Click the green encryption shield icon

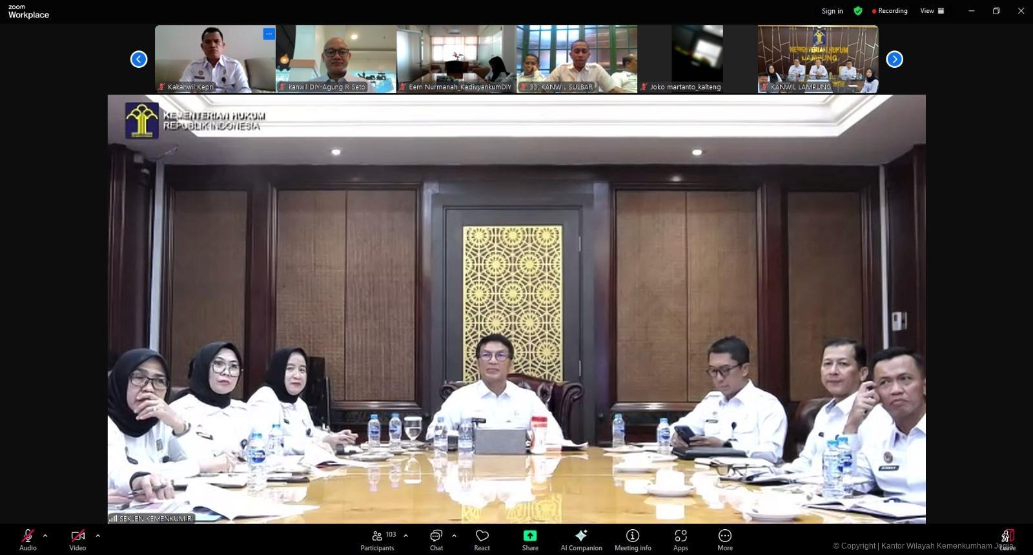[858, 11]
